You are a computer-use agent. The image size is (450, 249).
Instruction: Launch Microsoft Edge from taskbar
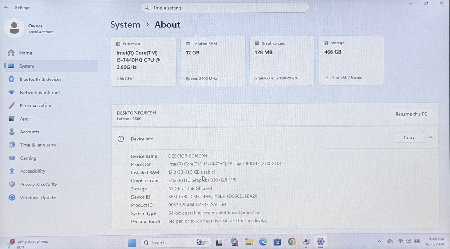pyautogui.click(x=263, y=242)
